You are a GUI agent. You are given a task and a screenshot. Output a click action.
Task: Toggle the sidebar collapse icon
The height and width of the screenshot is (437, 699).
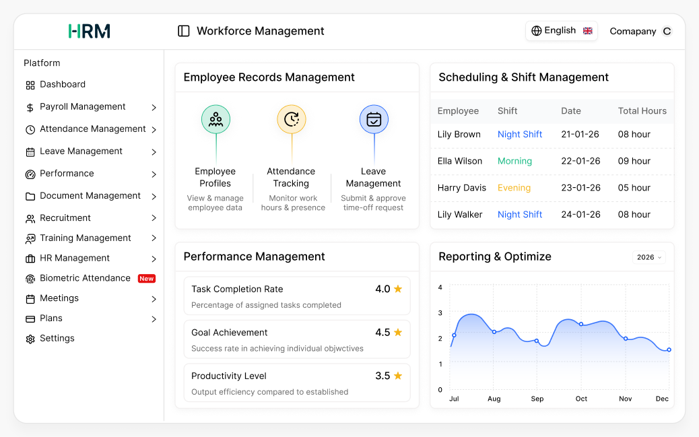(x=183, y=31)
